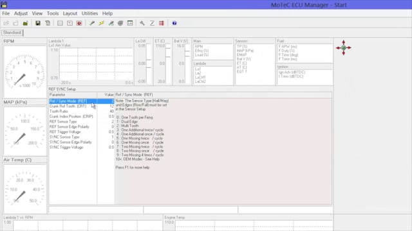Click the Efficy (%) entry in Main list

tap(201, 51)
